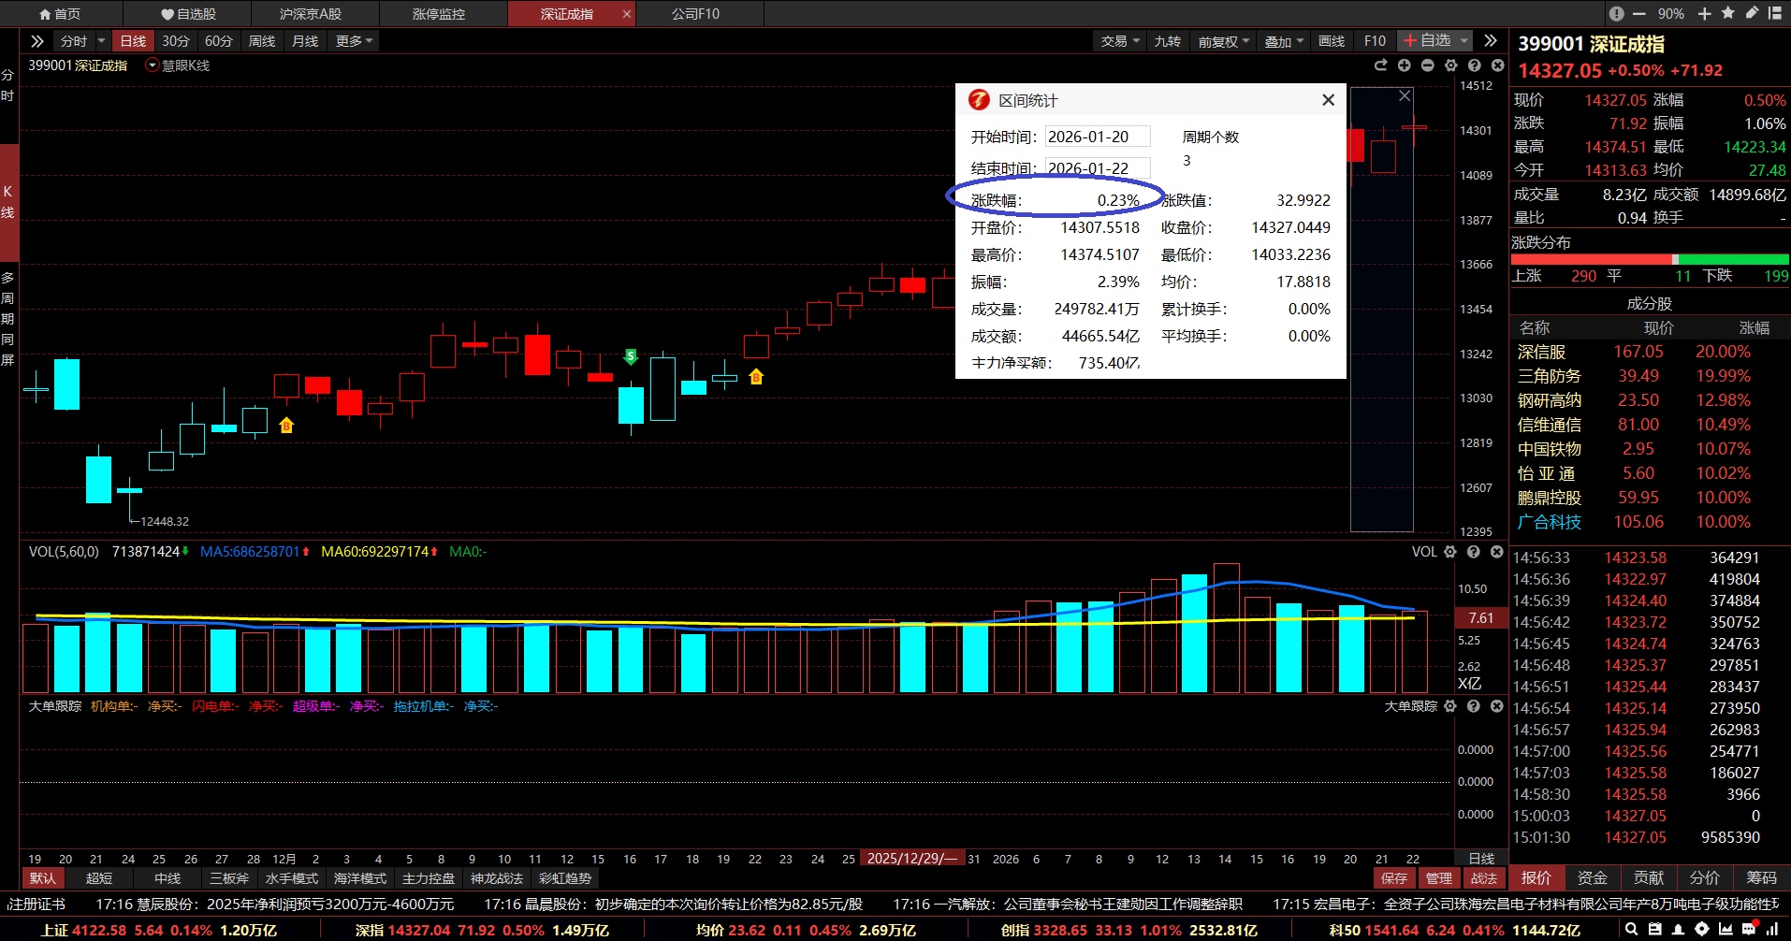Click the signal bars icon in status bar
This screenshot has height=941, width=1791.
(1774, 930)
